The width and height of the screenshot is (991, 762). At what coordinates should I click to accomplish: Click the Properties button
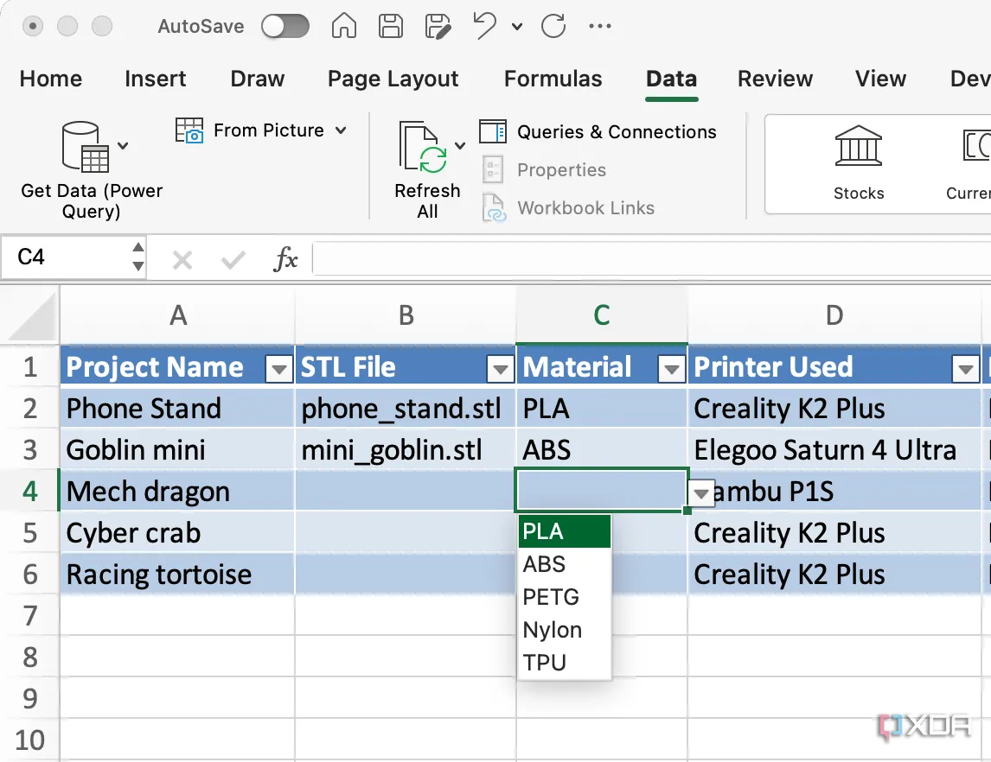pos(544,170)
